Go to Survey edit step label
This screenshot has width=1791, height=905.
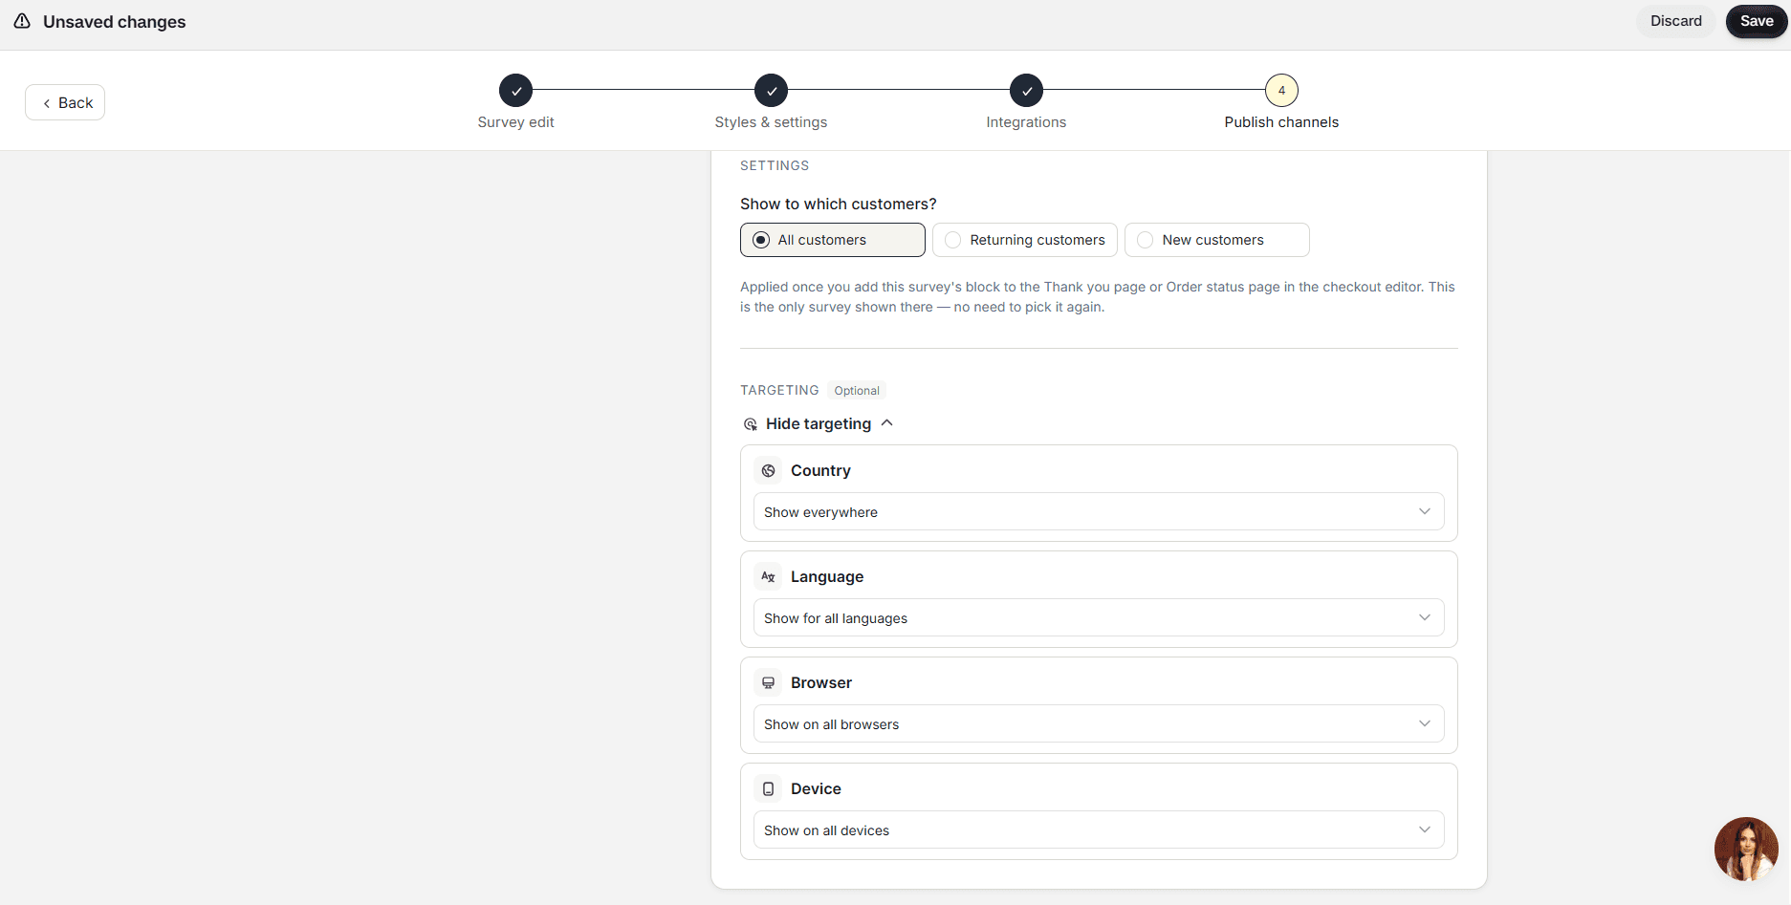[516, 122]
